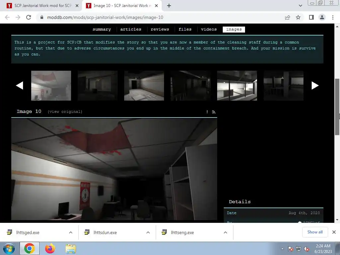Click 'Show all' downloads button

click(315, 232)
